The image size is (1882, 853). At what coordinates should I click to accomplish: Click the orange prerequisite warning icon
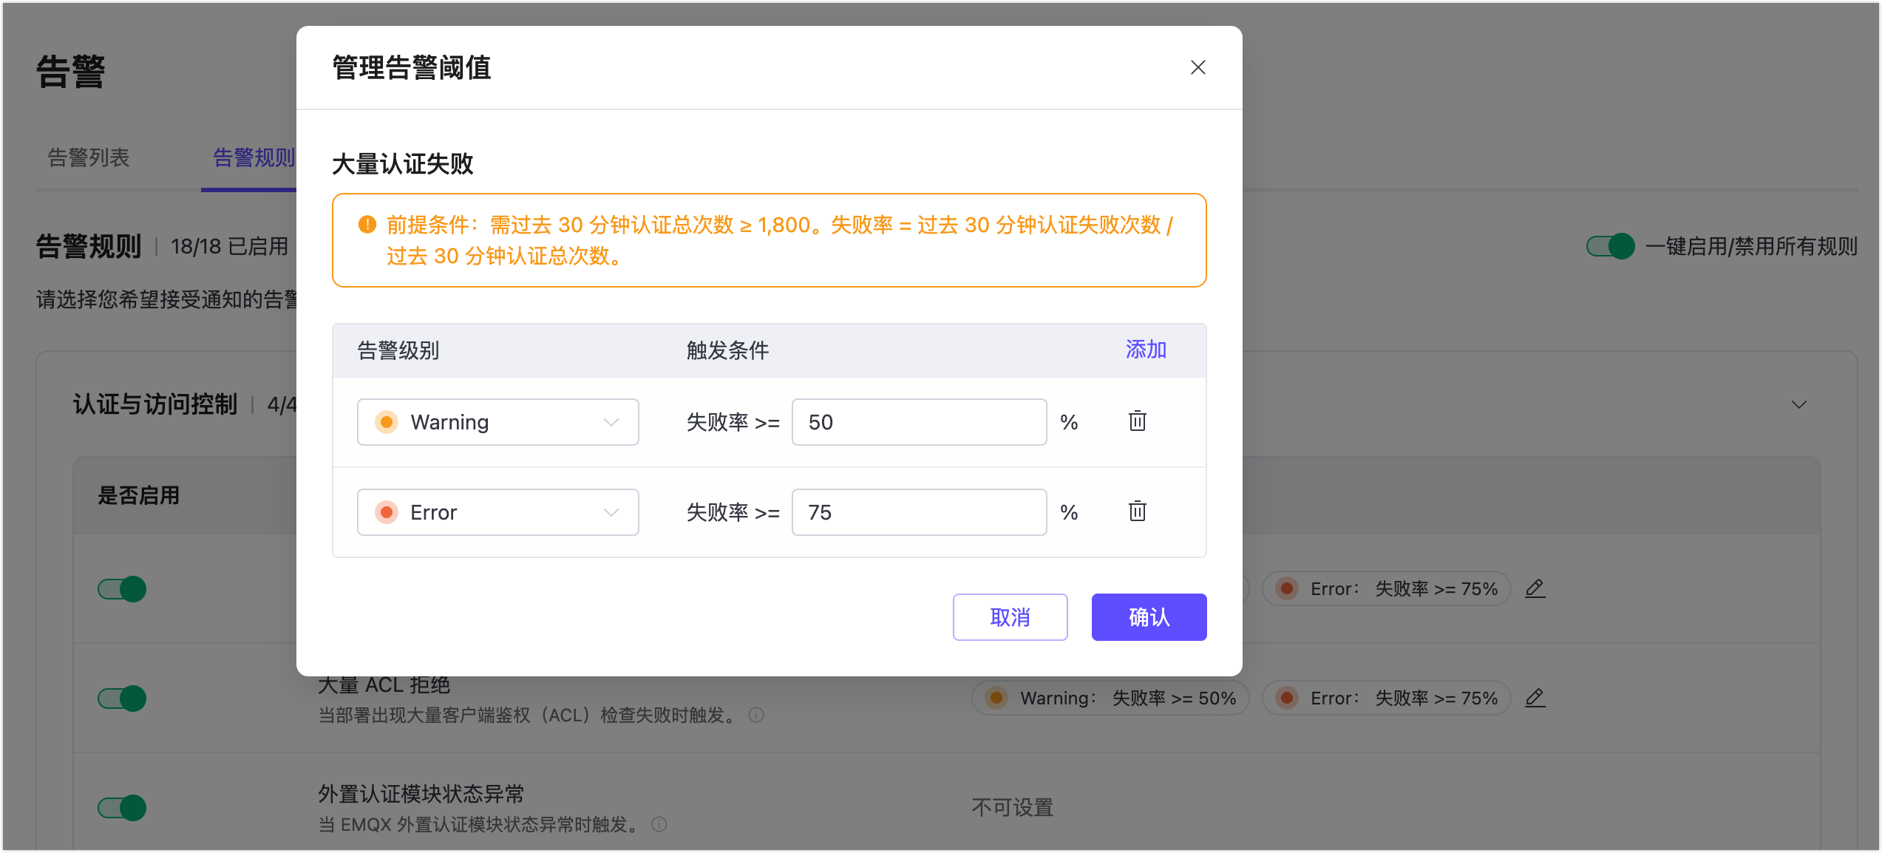tap(367, 224)
